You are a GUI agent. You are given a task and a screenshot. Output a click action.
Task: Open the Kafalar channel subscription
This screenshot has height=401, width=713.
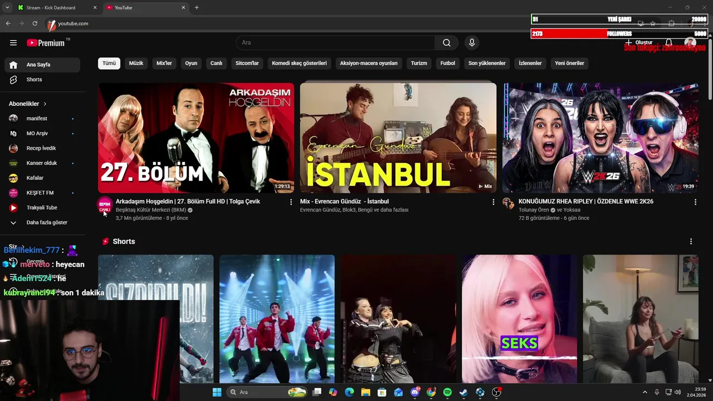click(42, 178)
